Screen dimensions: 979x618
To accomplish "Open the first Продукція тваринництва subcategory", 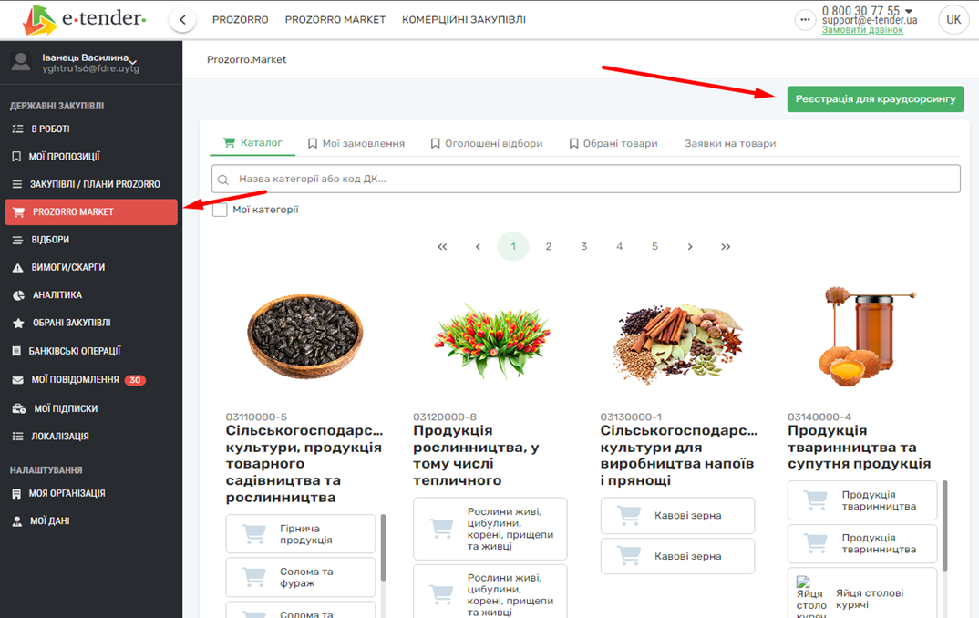I will [862, 500].
